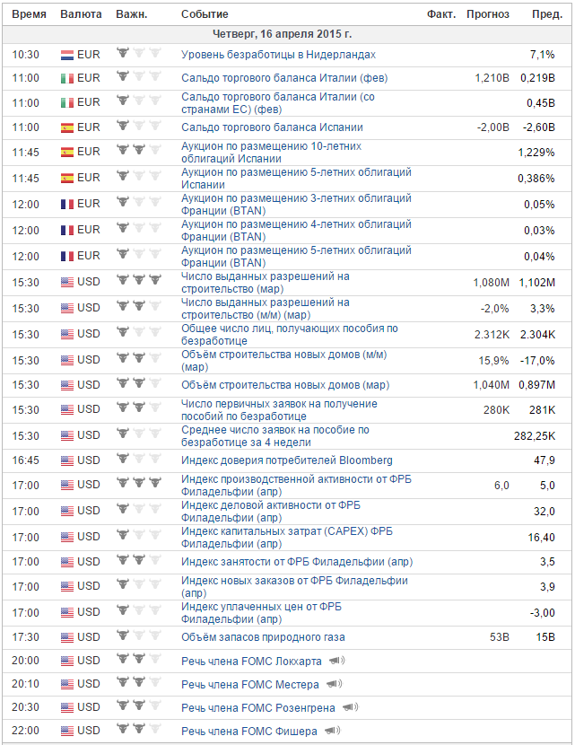Click importance bulls in Число первичных заявок row
The height and width of the screenshot is (745, 575).
(139, 408)
